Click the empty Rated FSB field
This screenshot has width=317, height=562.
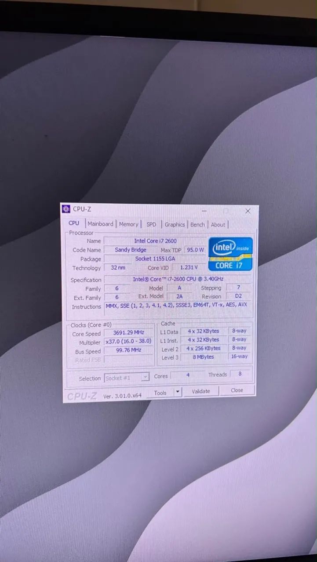[x=128, y=360]
